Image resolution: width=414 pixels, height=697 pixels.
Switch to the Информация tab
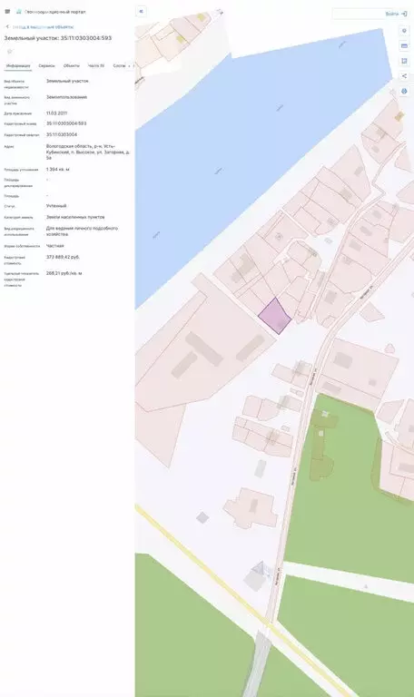click(18, 65)
